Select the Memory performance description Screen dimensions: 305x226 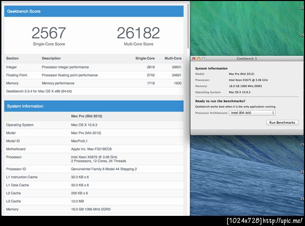coord(58,83)
